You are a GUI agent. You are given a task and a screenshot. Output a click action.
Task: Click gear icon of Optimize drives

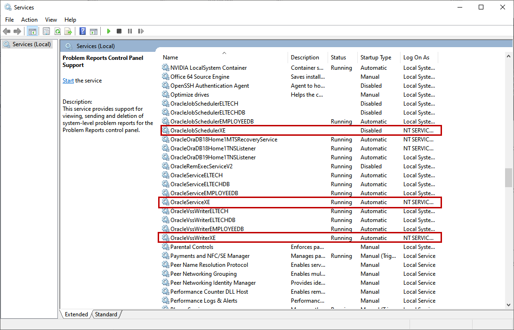point(166,95)
